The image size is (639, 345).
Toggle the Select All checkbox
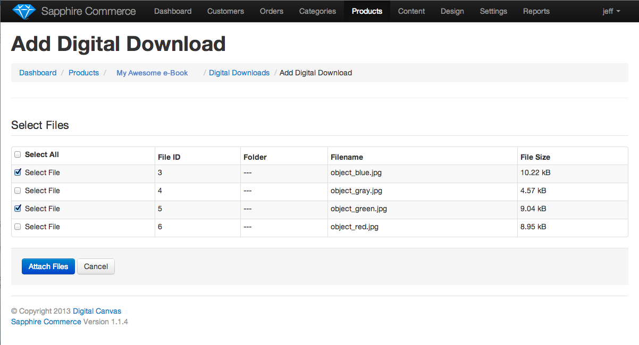(x=18, y=154)
